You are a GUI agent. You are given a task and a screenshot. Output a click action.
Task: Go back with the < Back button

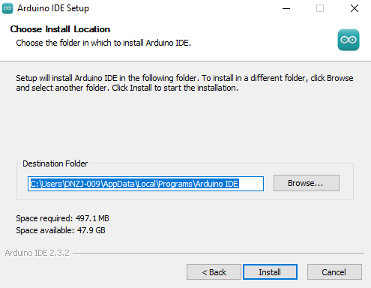click(214, 272)
